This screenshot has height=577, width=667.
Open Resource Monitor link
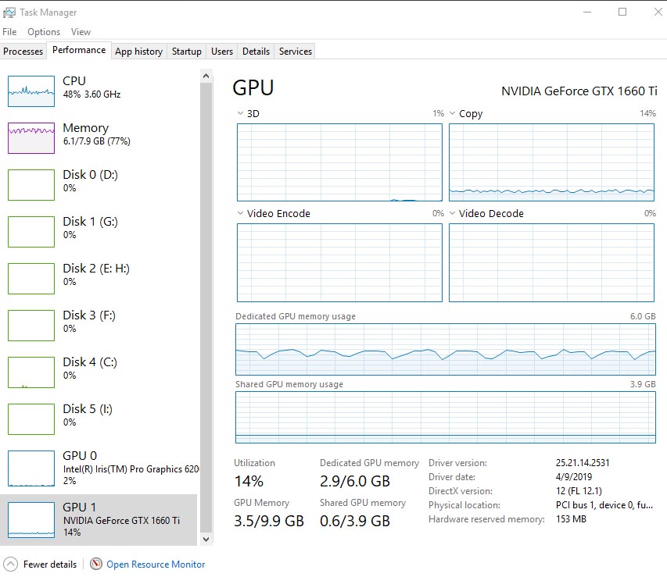pos(156,565)
